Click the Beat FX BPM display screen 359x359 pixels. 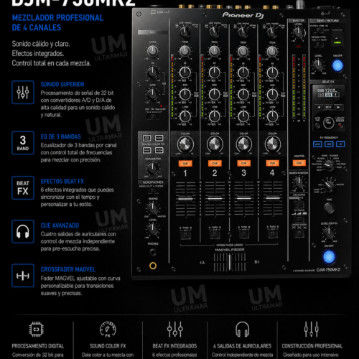click(328, 93)
